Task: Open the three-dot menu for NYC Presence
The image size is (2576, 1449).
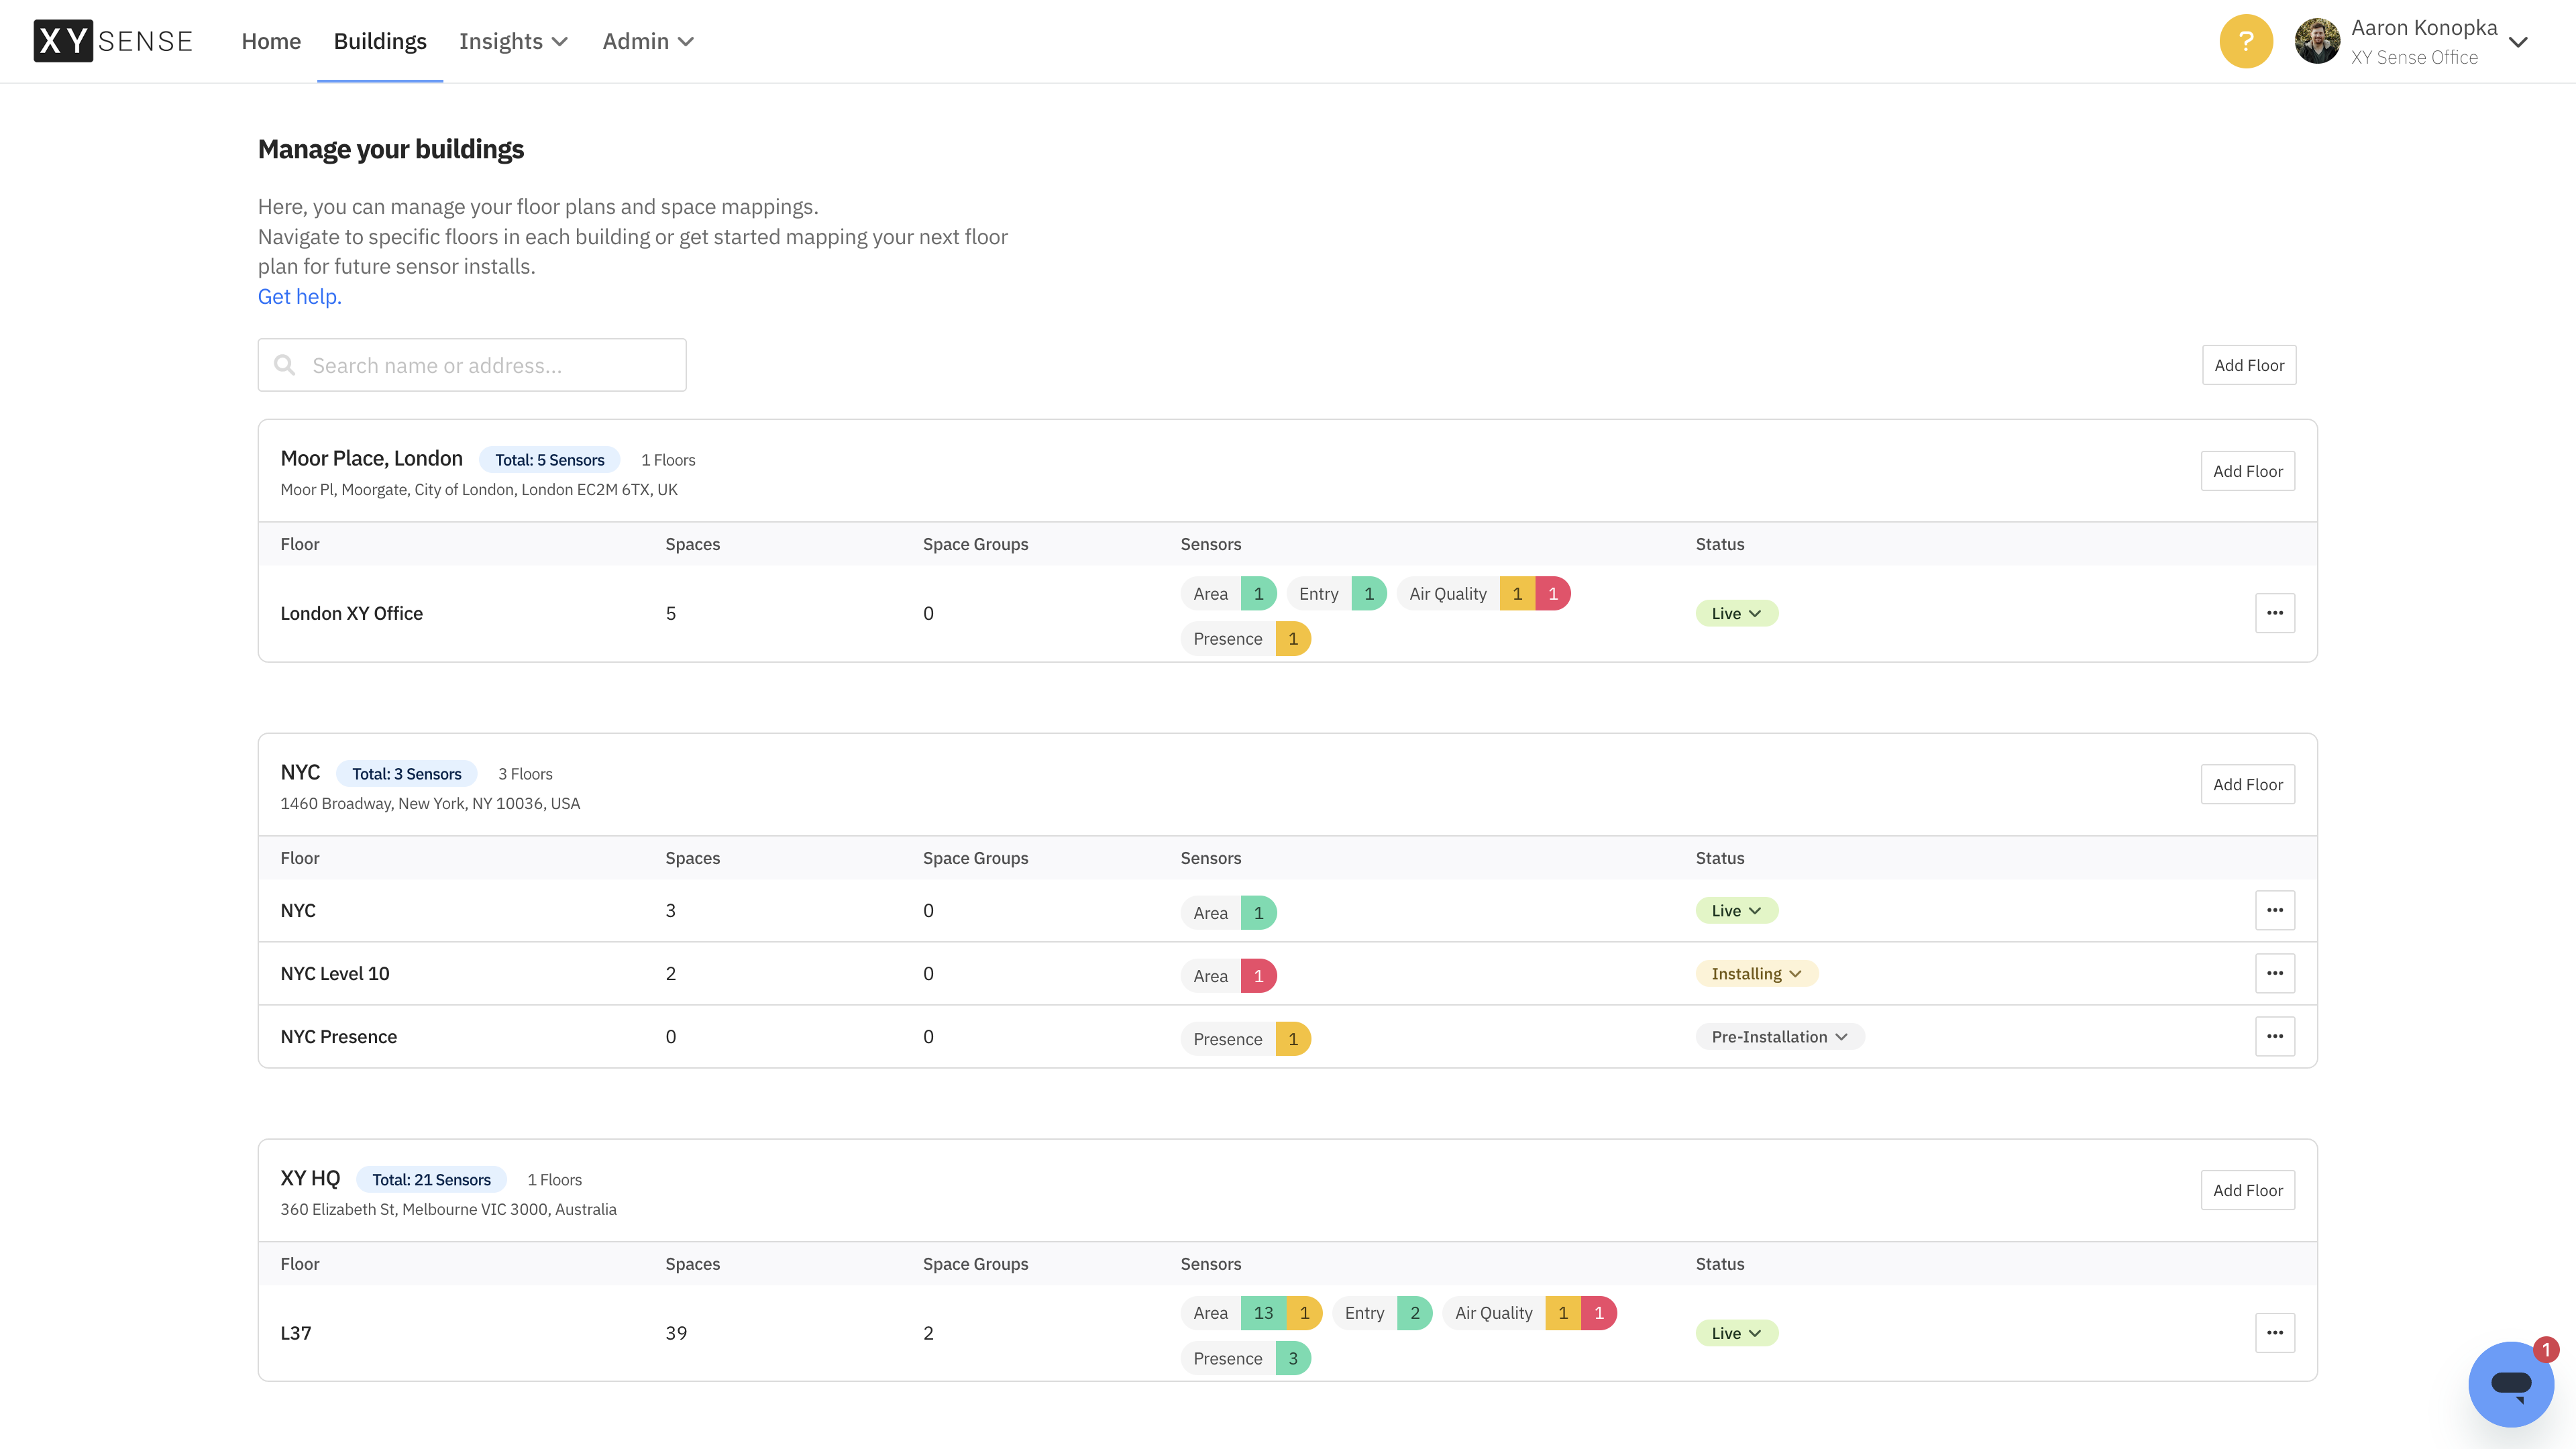Action: point(2275,1036)
